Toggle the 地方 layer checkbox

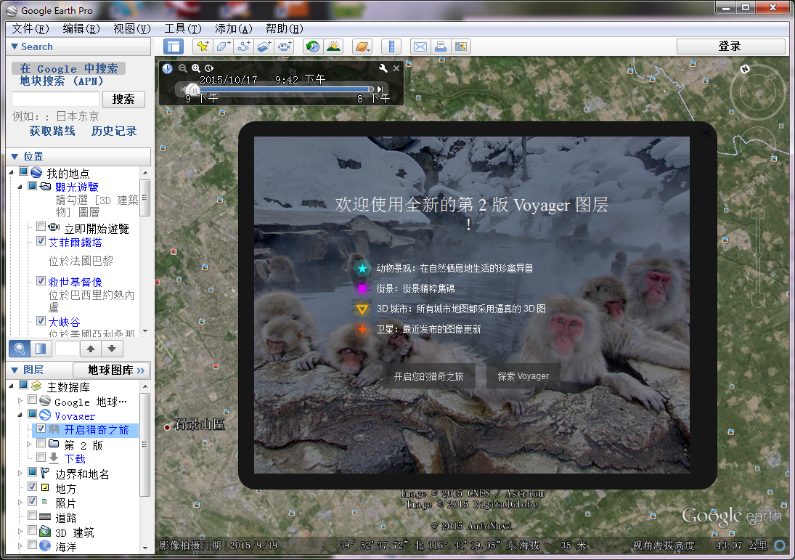pyautogui.click(x=32, y=487)
